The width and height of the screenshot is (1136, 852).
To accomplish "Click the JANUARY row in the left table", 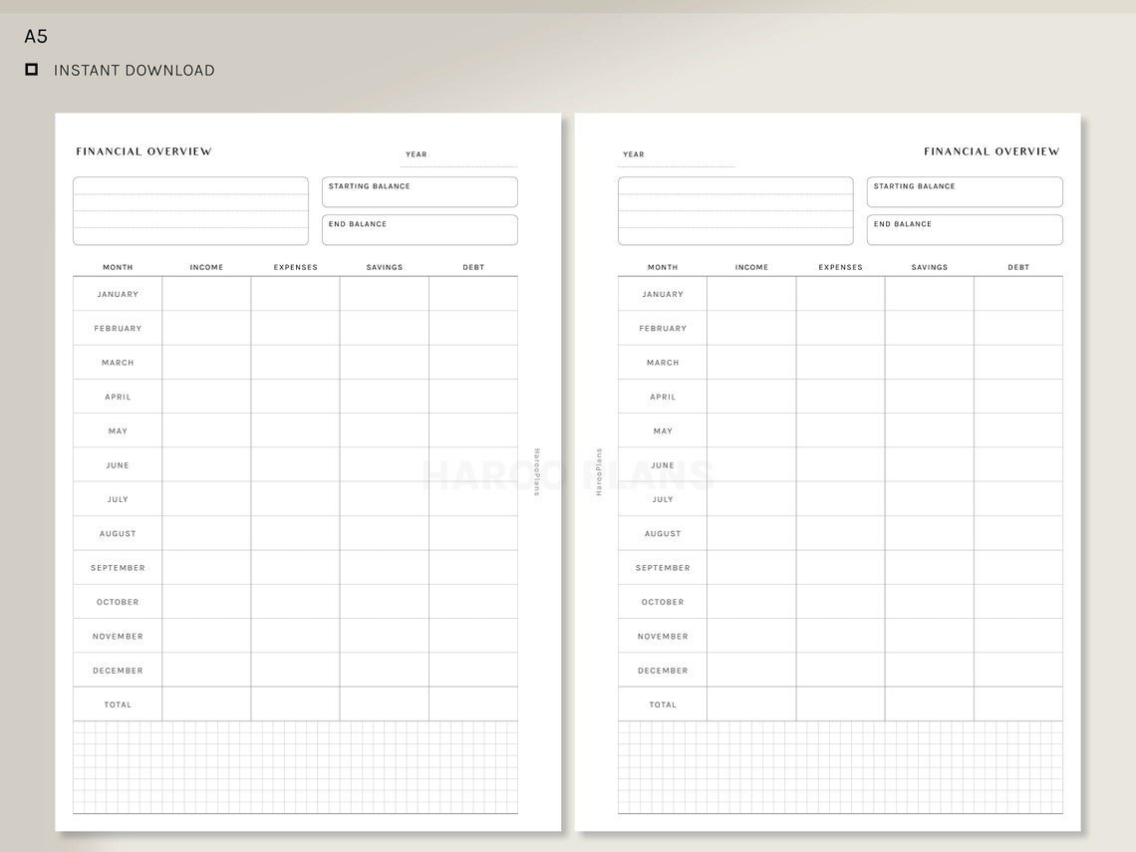I will click(117, 293).
